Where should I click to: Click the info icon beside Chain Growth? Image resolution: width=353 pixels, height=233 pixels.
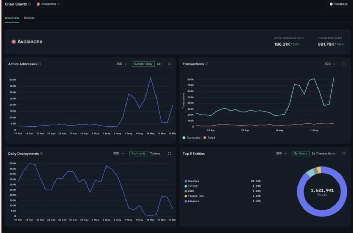coord(30,4)
